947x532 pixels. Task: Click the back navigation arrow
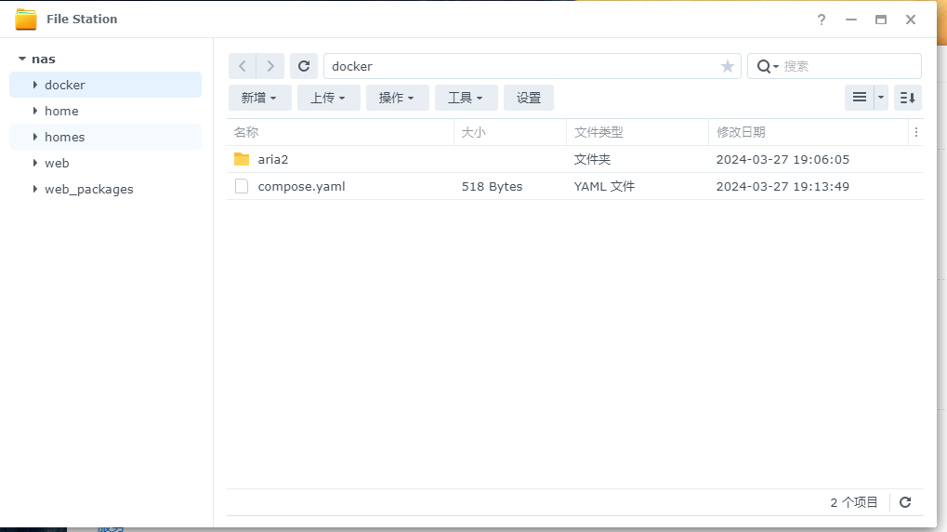243,66
